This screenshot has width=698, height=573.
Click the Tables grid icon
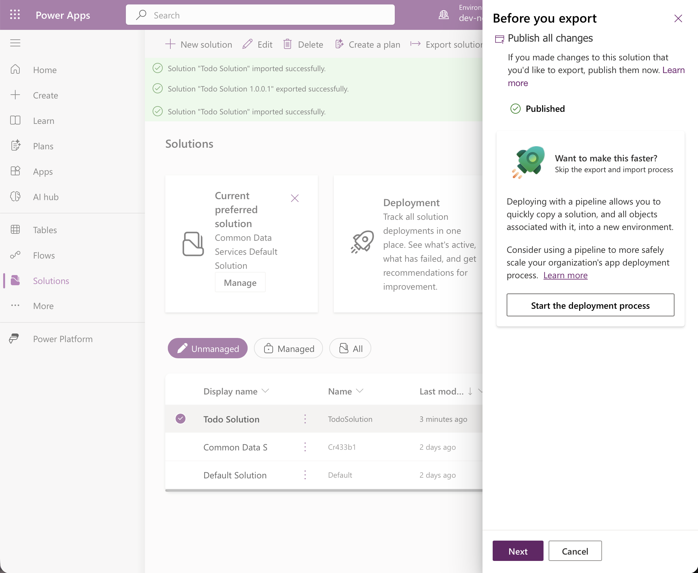coord(15,230)
